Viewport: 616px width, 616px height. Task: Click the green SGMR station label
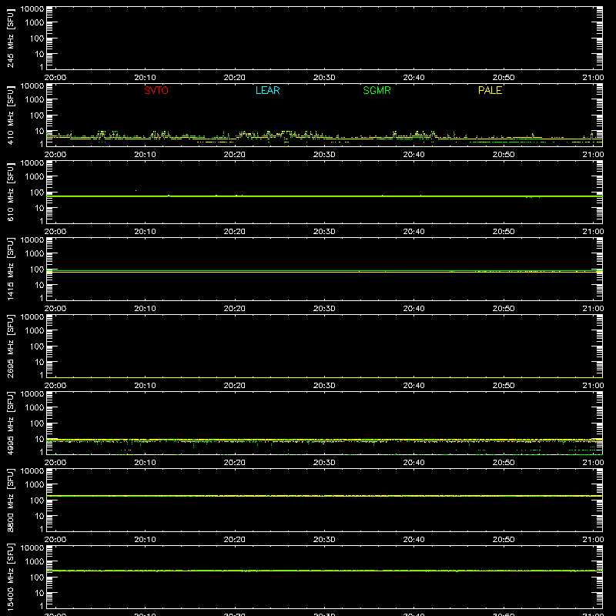(377, 90)
